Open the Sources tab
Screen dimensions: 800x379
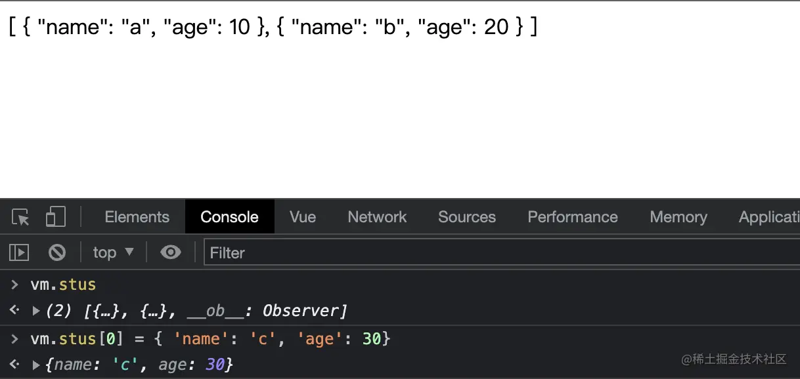click(x=466, y=217)
